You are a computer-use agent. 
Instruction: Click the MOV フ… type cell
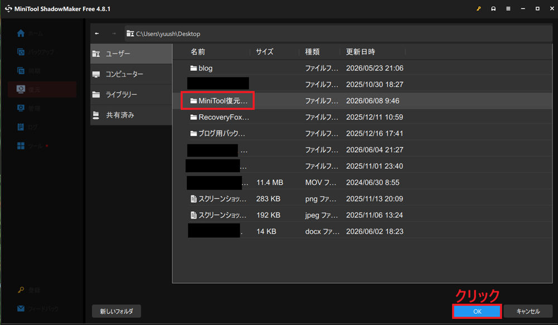(321, 183)
